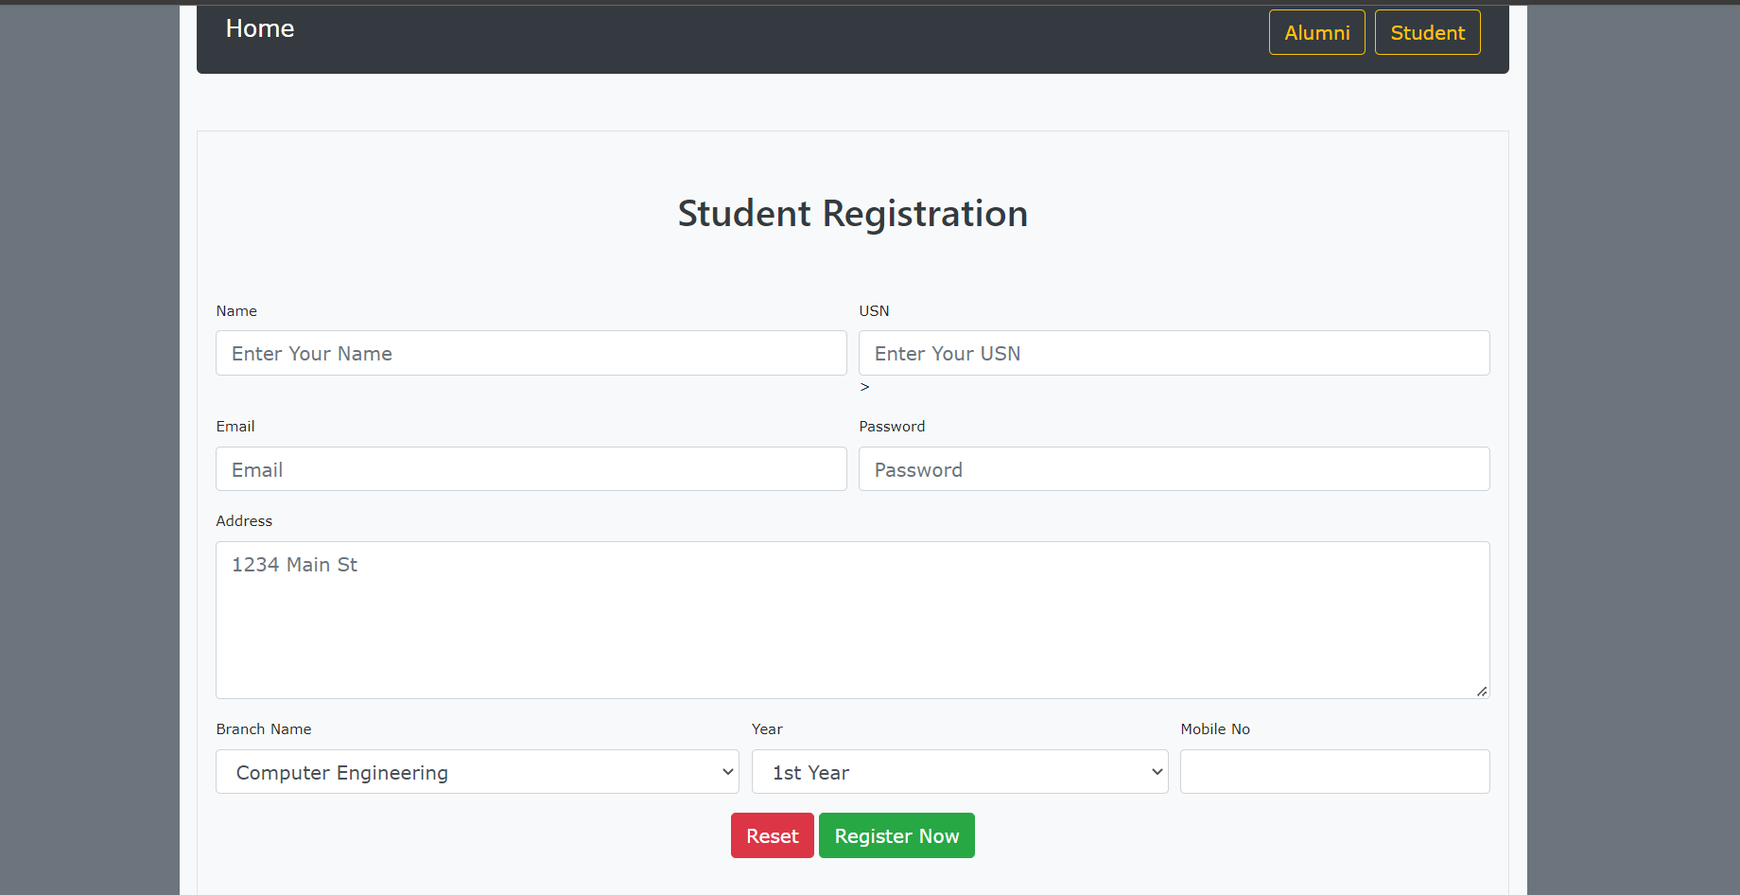Switch to the Alumni section
This screenshot has width=1740, height=895.
click(x=1316, y=31)
